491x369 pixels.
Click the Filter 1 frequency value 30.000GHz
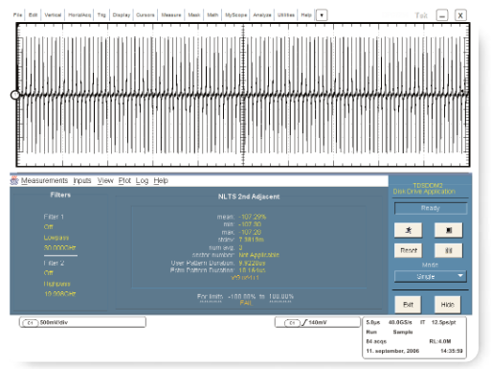pyautogui.click(x=59, y=247)
